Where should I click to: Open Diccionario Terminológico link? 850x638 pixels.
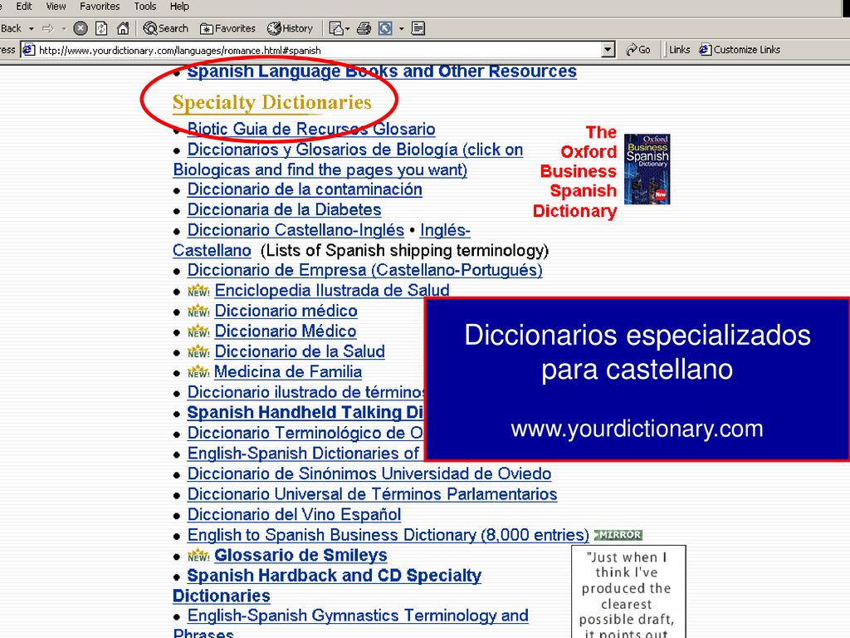coord(305,433)
